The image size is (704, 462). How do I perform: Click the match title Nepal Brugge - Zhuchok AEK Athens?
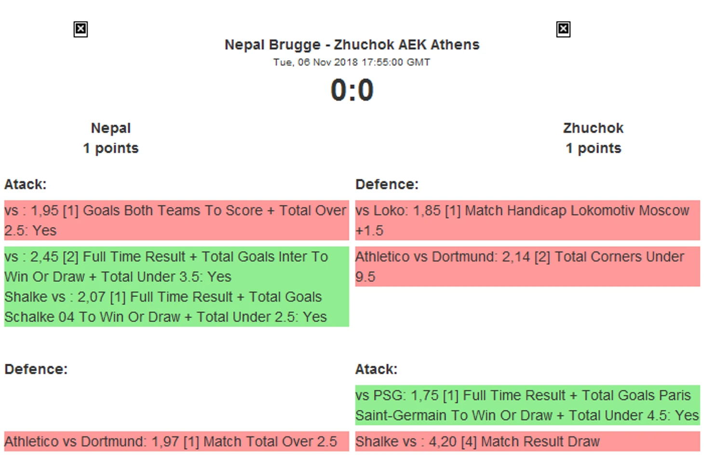(x=352, y=45)
